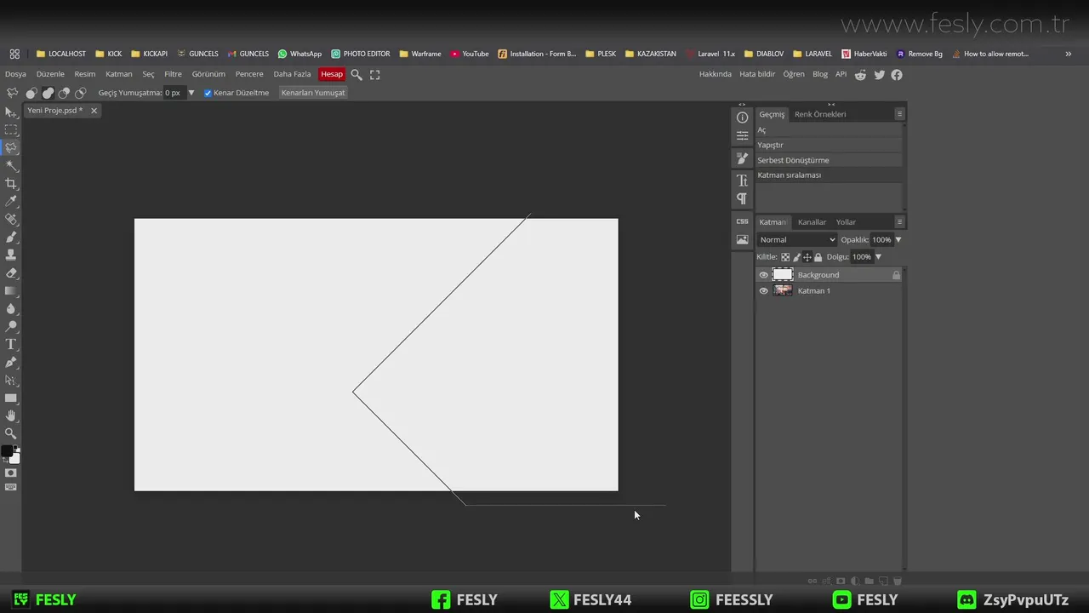Select the Gradient tool
This screenshot has width=1089, height=613.
11,291
